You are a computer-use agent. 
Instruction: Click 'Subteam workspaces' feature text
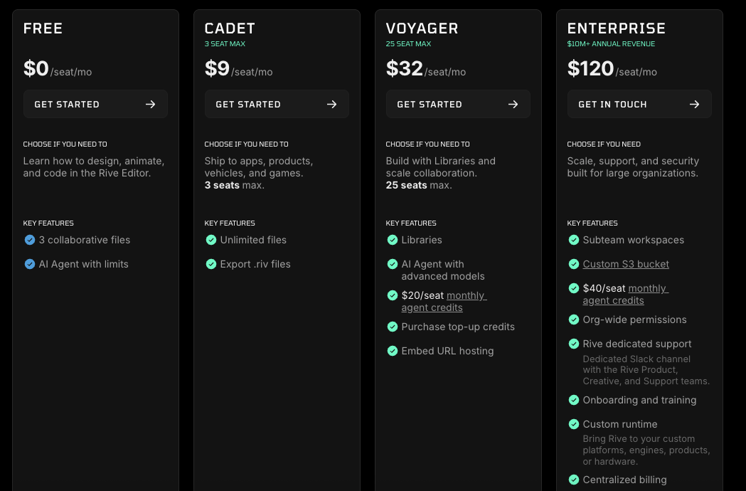[633, 240]
